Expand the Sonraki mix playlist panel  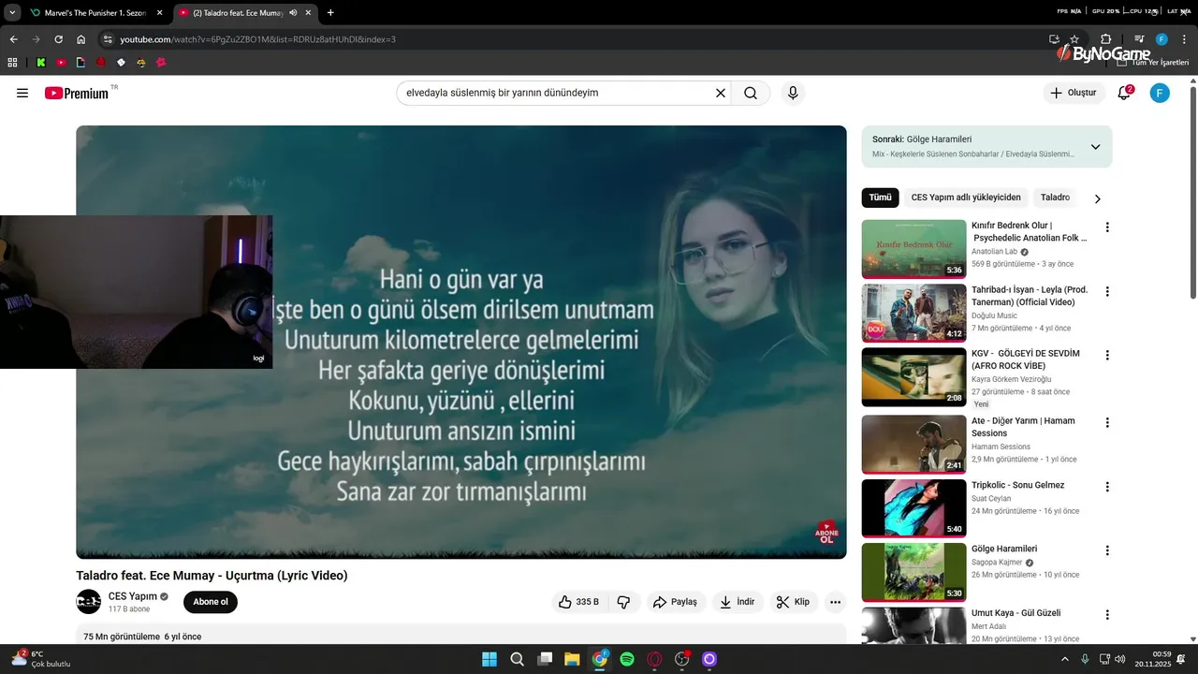click(1095, 147)
